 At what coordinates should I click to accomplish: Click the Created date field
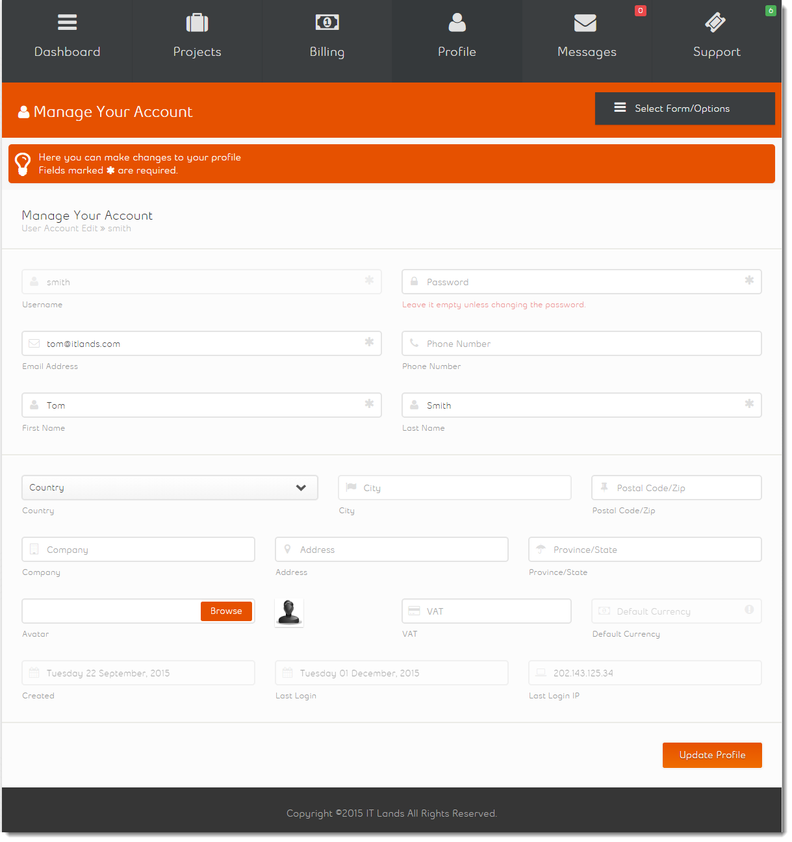[138, 672]
